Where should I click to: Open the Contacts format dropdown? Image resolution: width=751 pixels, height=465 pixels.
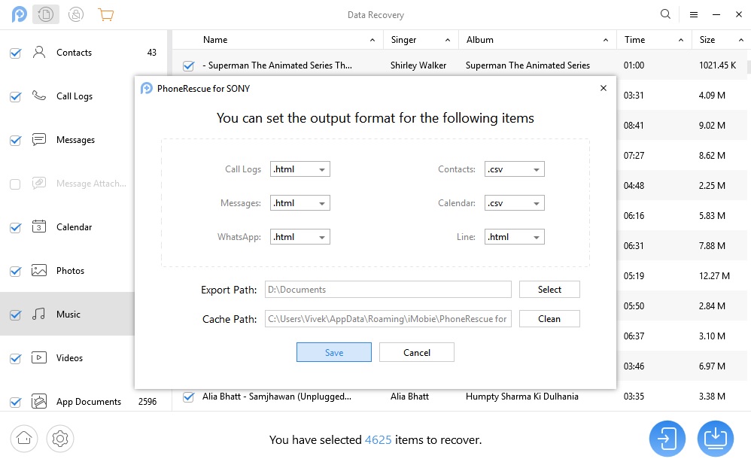tap(515, 169)
